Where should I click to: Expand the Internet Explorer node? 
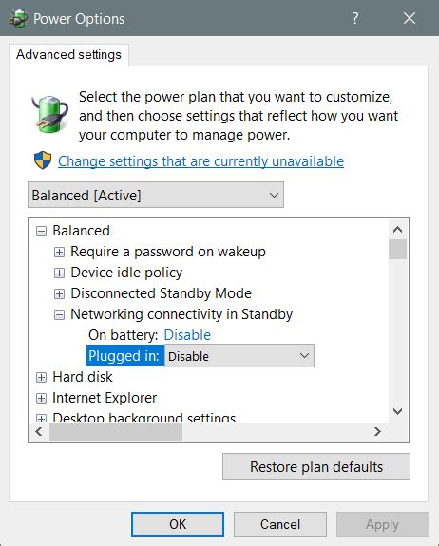(x=41, y=399)
